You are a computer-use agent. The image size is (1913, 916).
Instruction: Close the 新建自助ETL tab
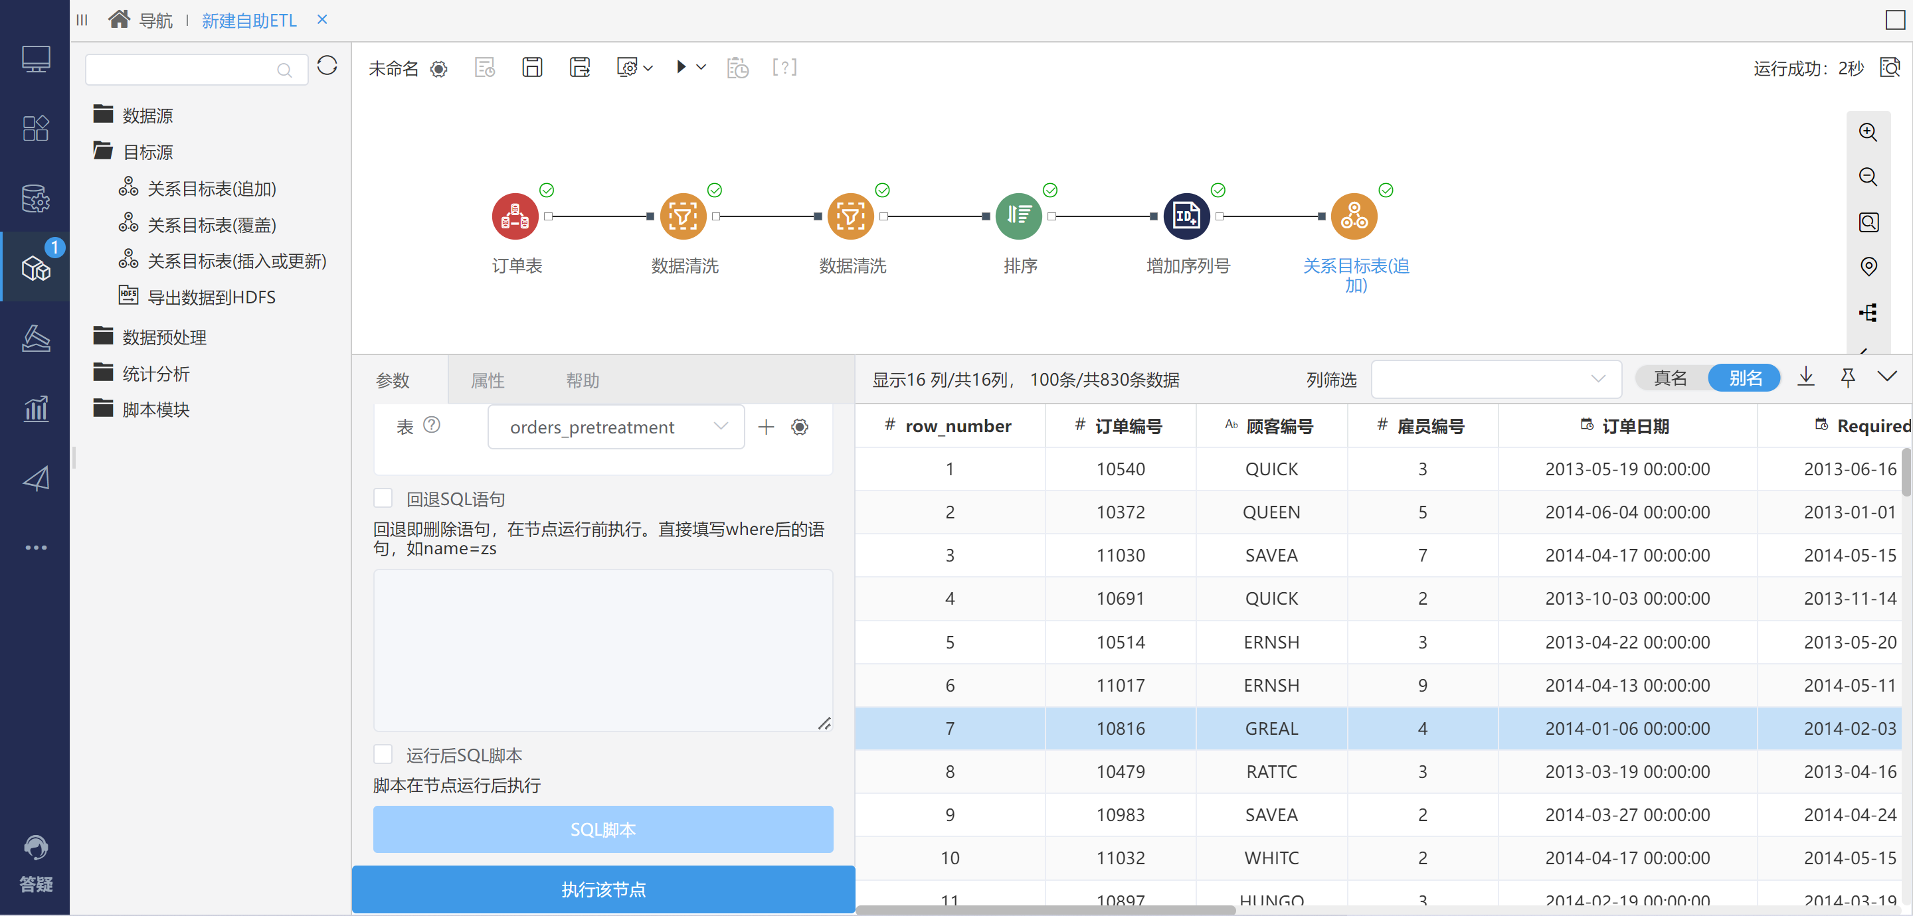322,19
